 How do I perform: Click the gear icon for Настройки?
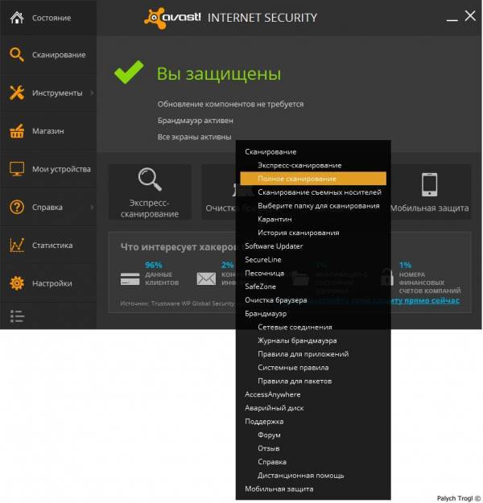pos(17,283)
